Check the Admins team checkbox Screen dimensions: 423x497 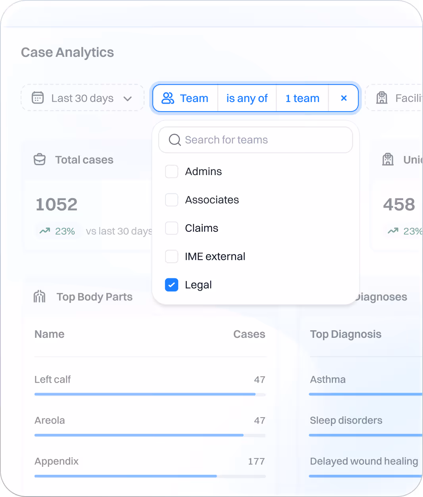171,171
